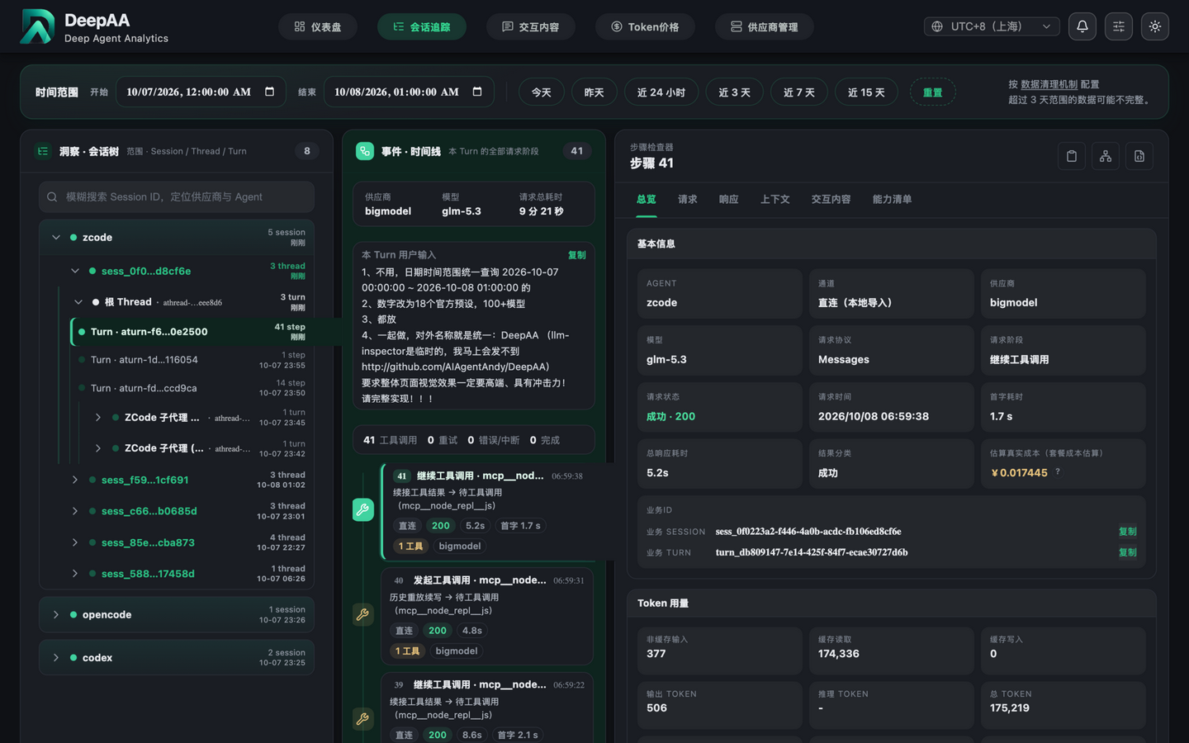Viewport: 1189px width, 743px height.
Task: Collapse the sess_0f0...d8cf6e session
Action: 75,271
